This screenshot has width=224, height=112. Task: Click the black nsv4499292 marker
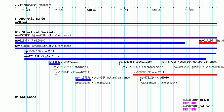174,69
